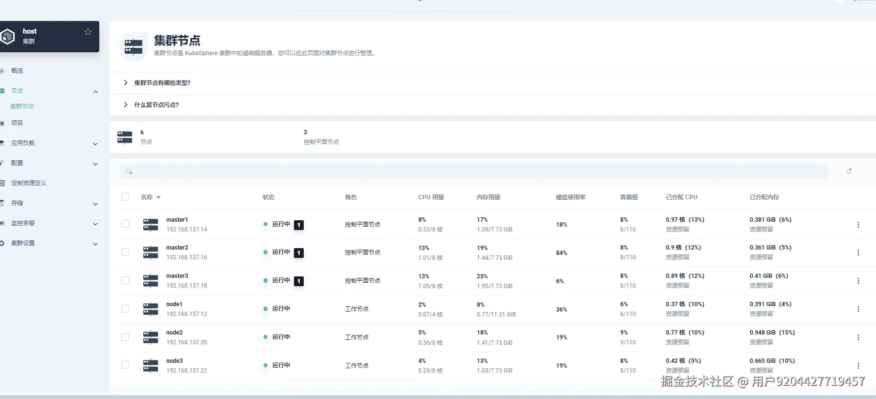Click the taint count badge on master3
Viewport: 876px width, 399px height.
tap(299, 281)
